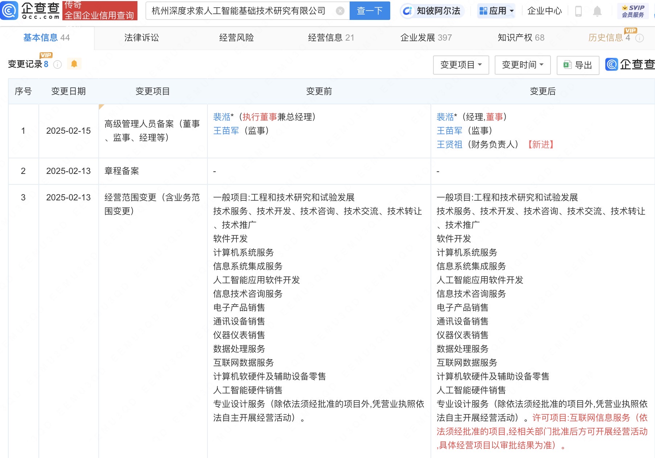Click the SVIP member service badge
655x458 pixels.
(x=633, y=11)
